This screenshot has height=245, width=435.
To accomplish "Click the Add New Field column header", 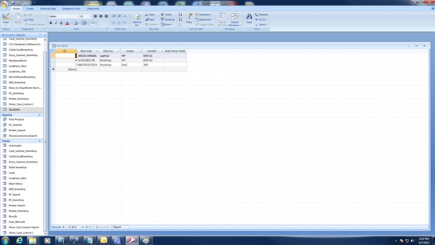I will tap(176, 51).
